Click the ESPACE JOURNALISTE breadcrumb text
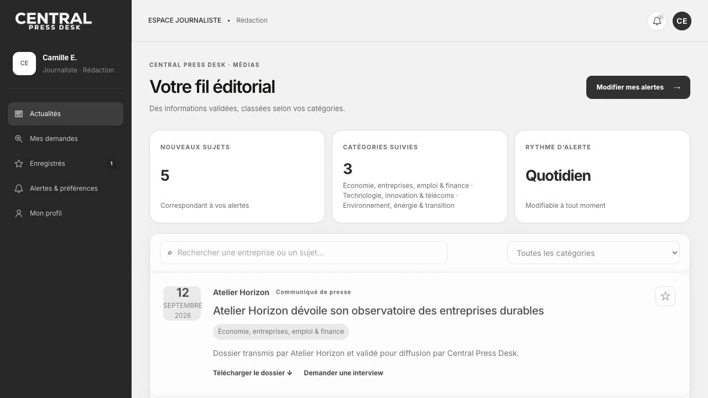 (185, 20)
